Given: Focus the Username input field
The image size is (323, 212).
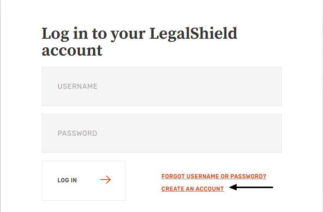Looking at the screenshot, I should click(161, 86).
